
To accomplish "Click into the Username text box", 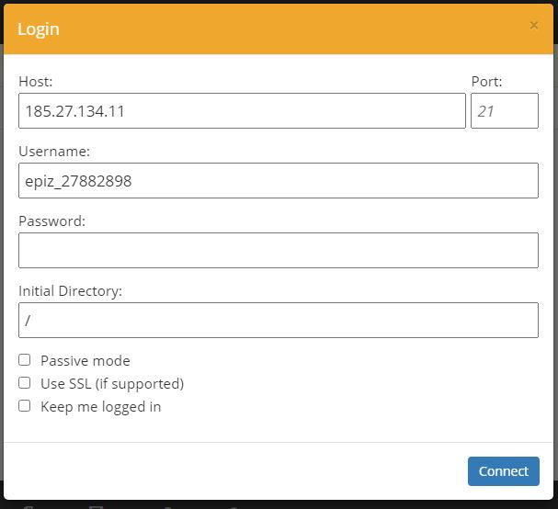I will (278, 181).
